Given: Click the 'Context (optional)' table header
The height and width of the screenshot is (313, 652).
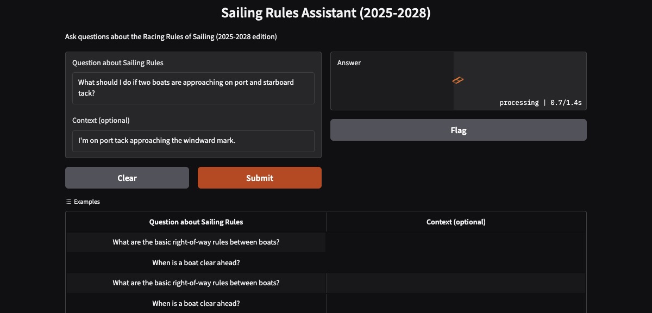Looking at the screenshot, I should click(456, 222).
